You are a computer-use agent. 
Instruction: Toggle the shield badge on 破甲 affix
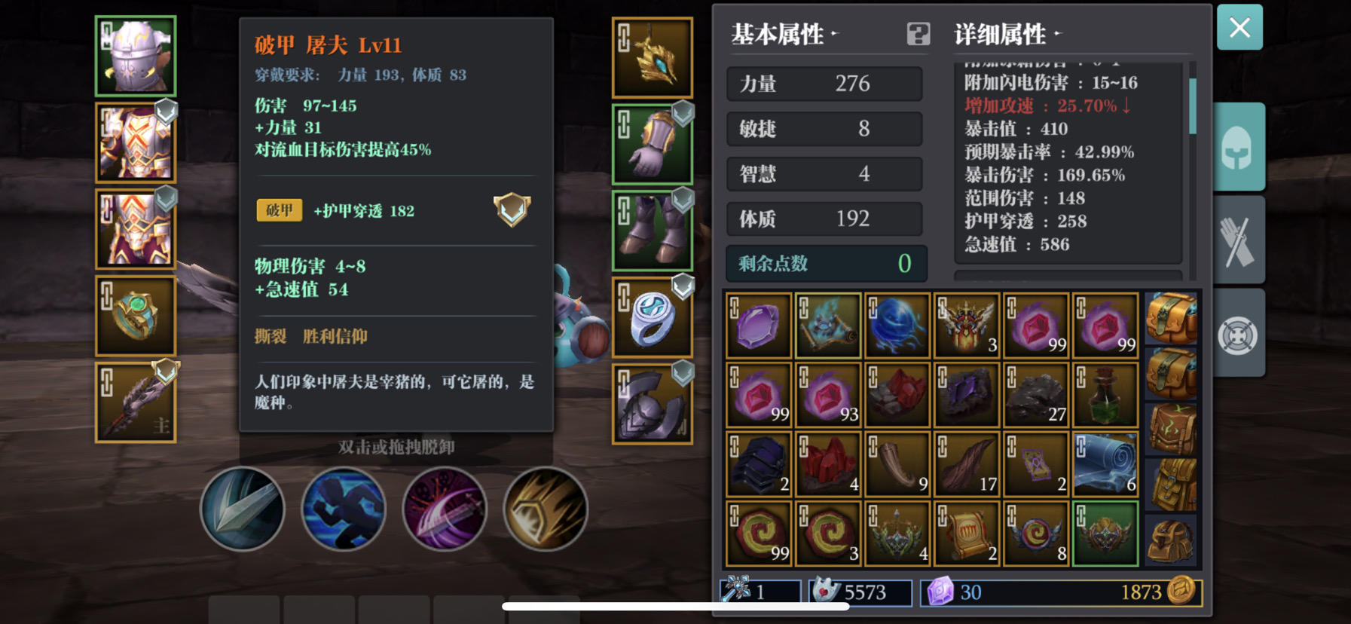point(512,210)
